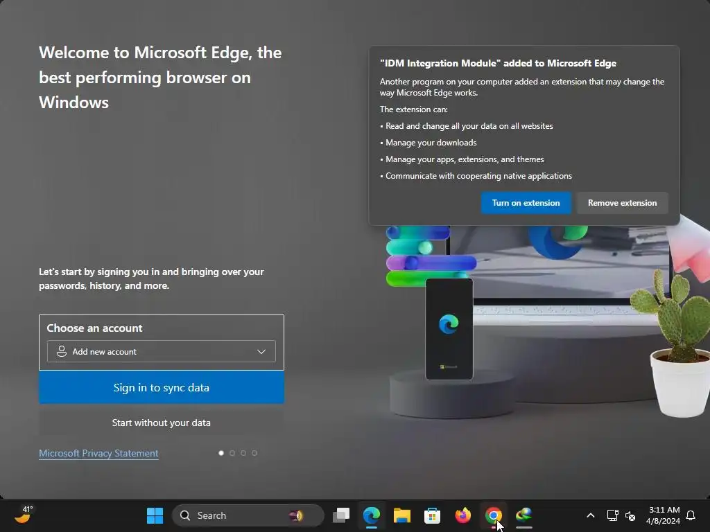
Task: Click the taskbar Search box
Action: [248, 515]
